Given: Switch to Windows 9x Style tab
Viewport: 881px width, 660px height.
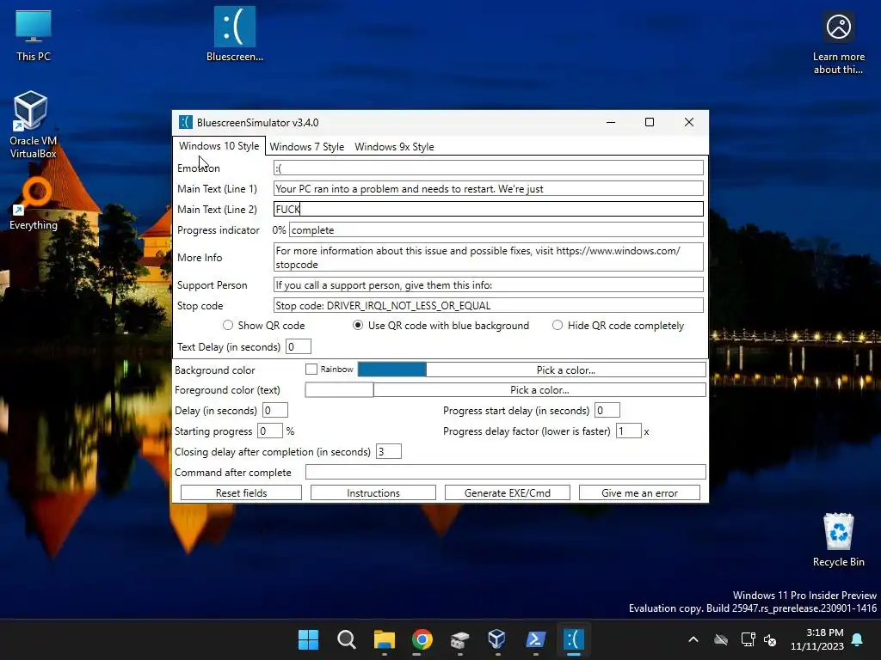Looking at the screenshot, I should coord(394,146).
